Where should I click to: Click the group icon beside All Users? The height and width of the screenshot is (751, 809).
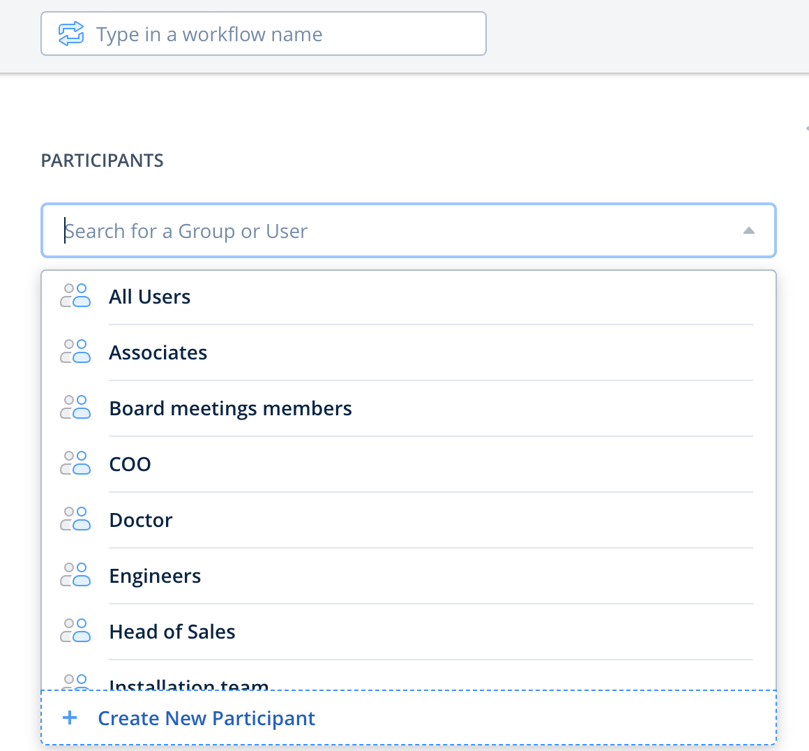75,296
